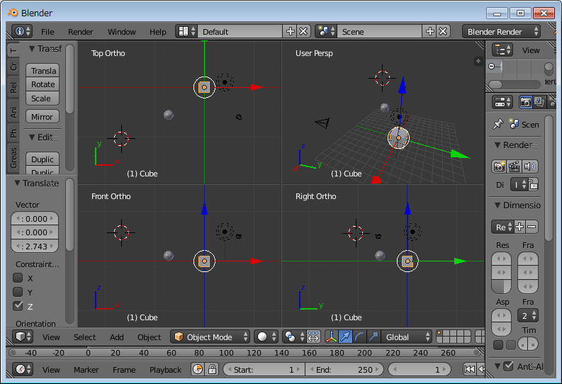Collapse the Edit panel in tool shelf
Viewport: 562px width, 384px height.
click(x=32, y=137)
